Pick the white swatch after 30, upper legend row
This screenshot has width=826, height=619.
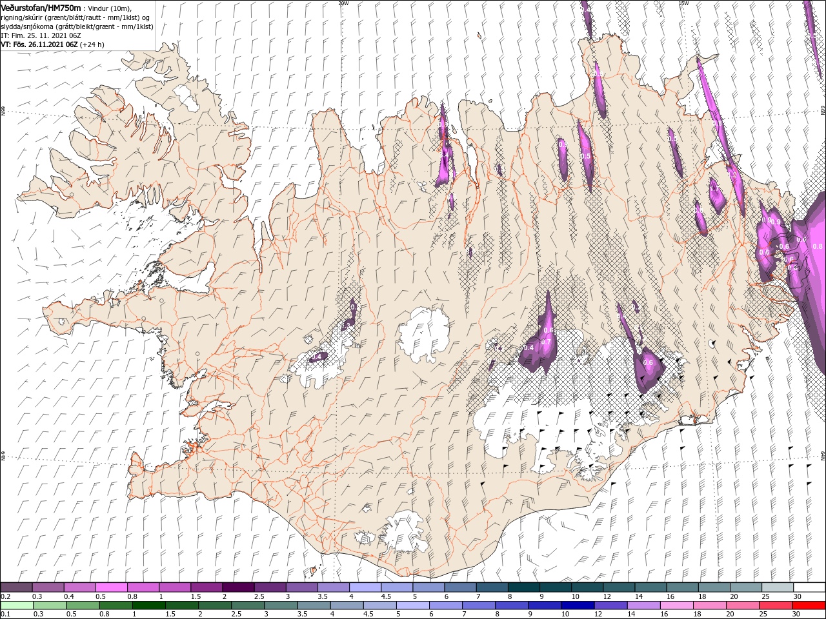point(809,587)
